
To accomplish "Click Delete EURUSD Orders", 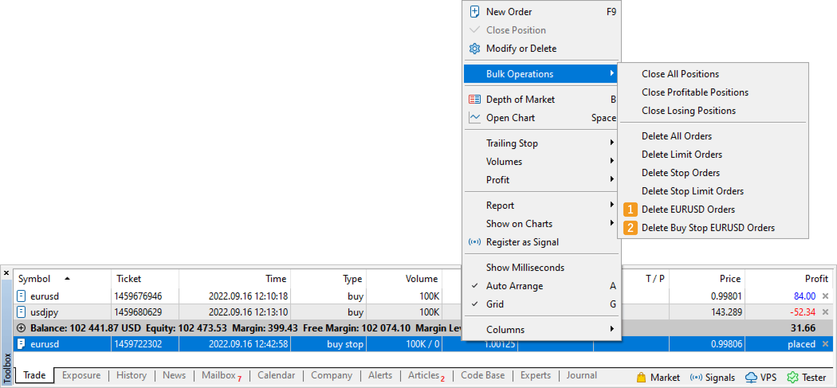I will (688, 210).
